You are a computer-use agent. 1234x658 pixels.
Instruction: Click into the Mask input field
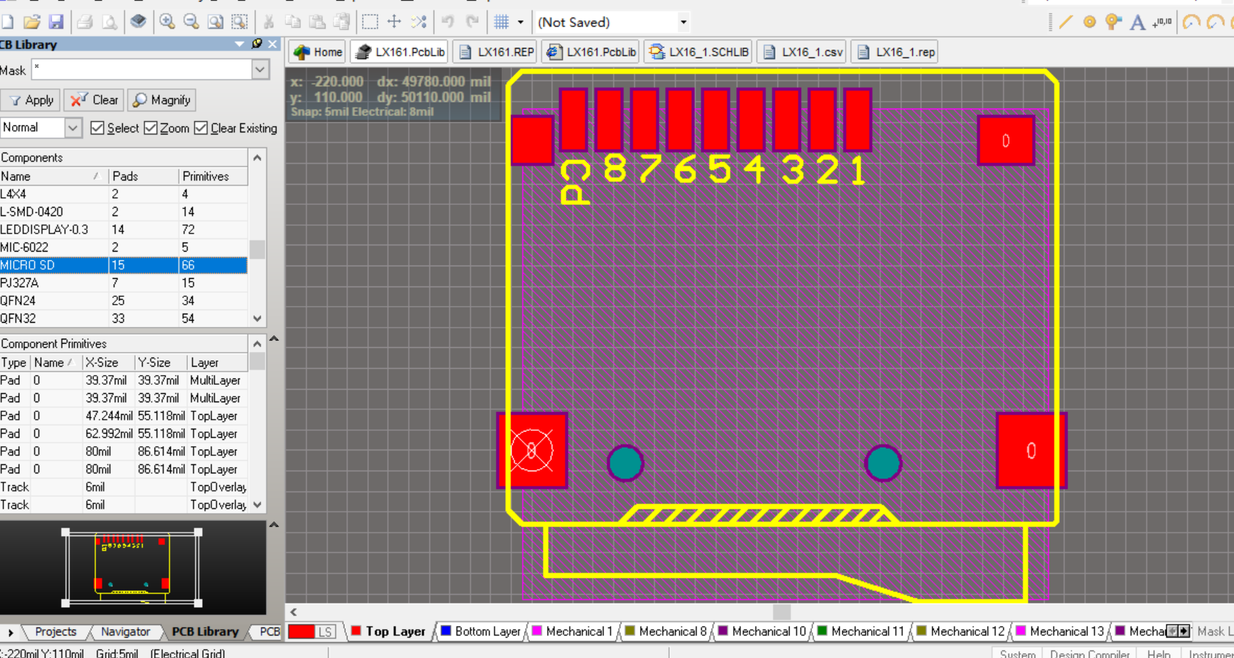tap(142, 70)
